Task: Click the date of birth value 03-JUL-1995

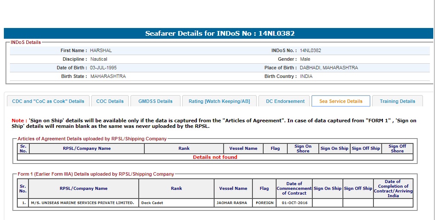Action: tap(103, 68)
